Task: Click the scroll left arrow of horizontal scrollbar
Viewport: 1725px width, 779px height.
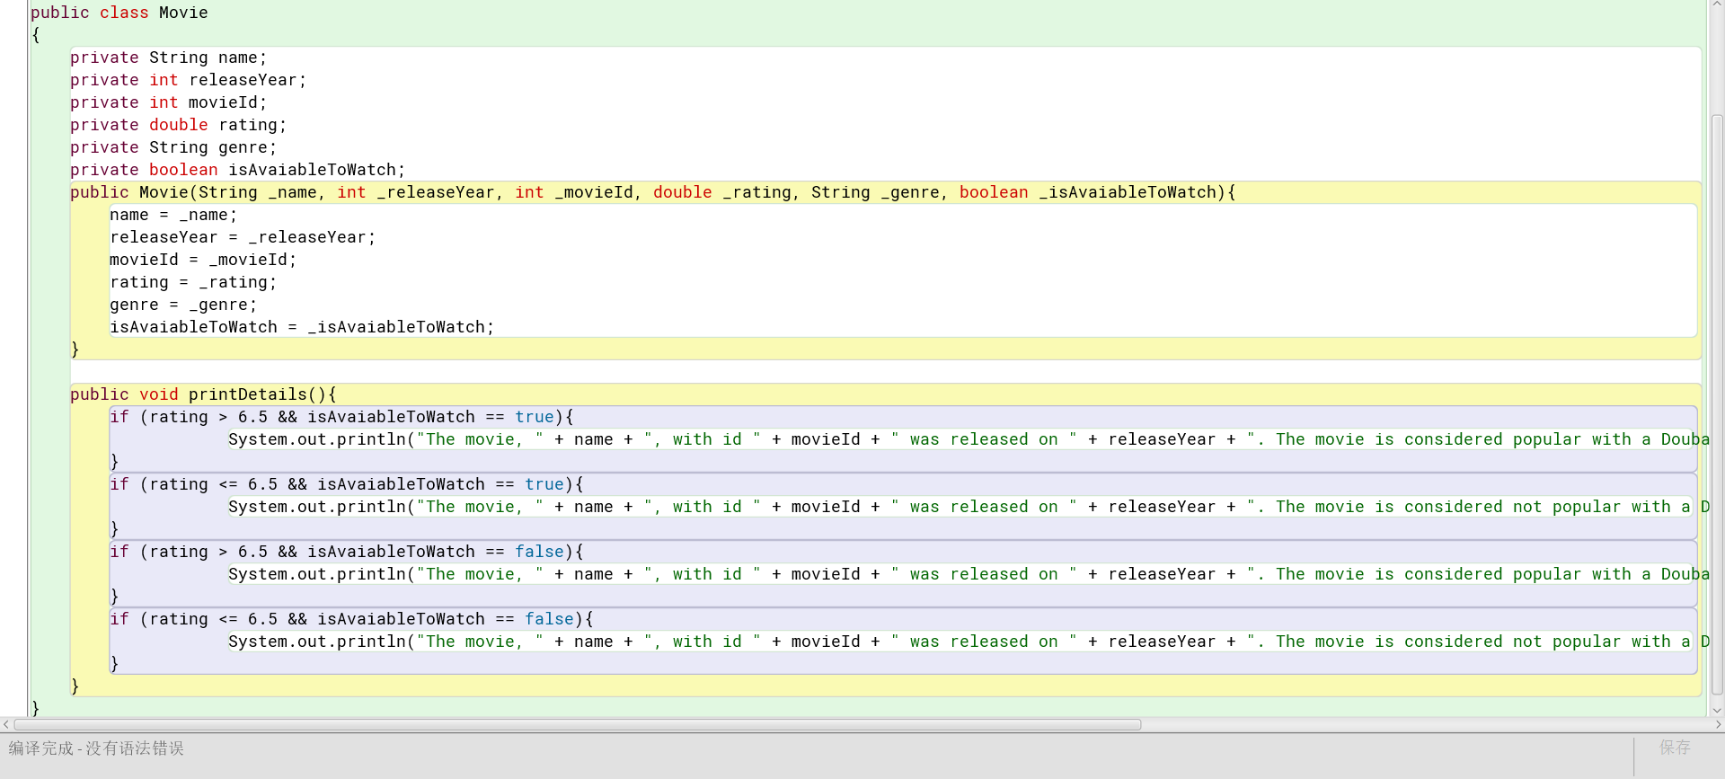Action: [6, 724]
